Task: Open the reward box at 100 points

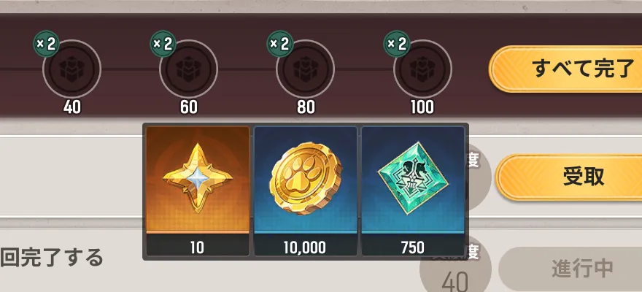Action: (422, 69)
